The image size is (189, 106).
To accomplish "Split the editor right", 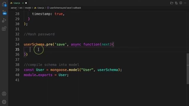I will click(181, 3).
